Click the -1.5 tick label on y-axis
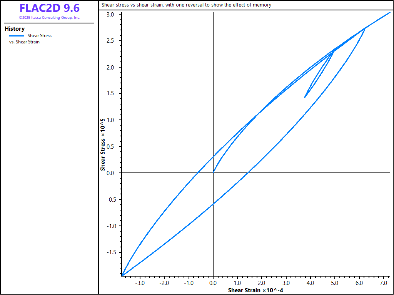The image size is (394, 295). [112, 252]
